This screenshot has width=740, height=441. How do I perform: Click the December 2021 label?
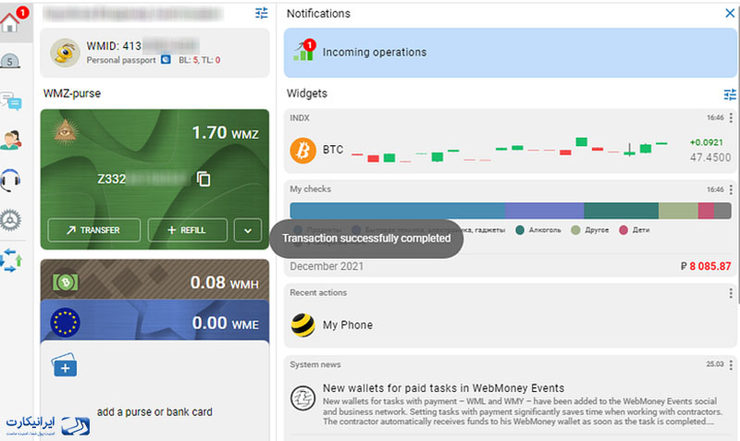pyautogui.click(x=327, y=266)
